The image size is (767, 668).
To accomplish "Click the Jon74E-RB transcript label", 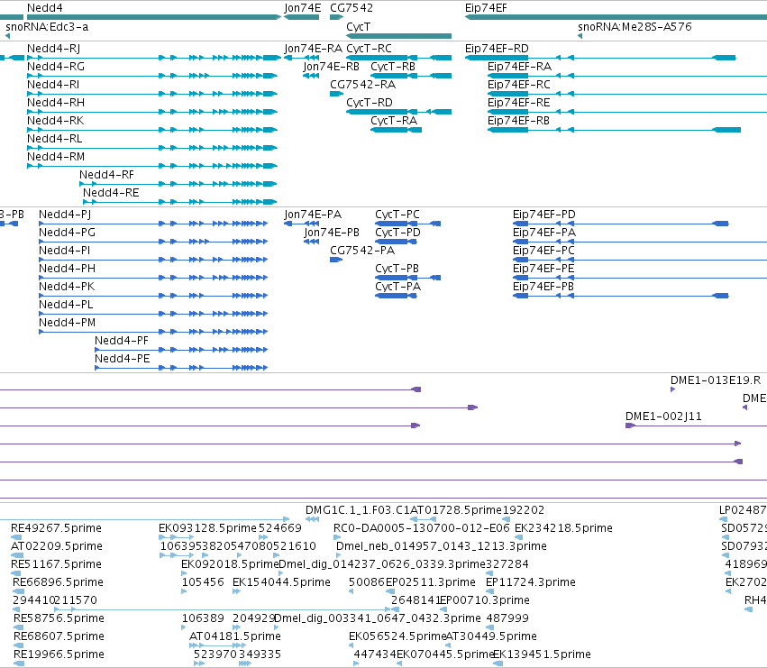I will [331, 67].
